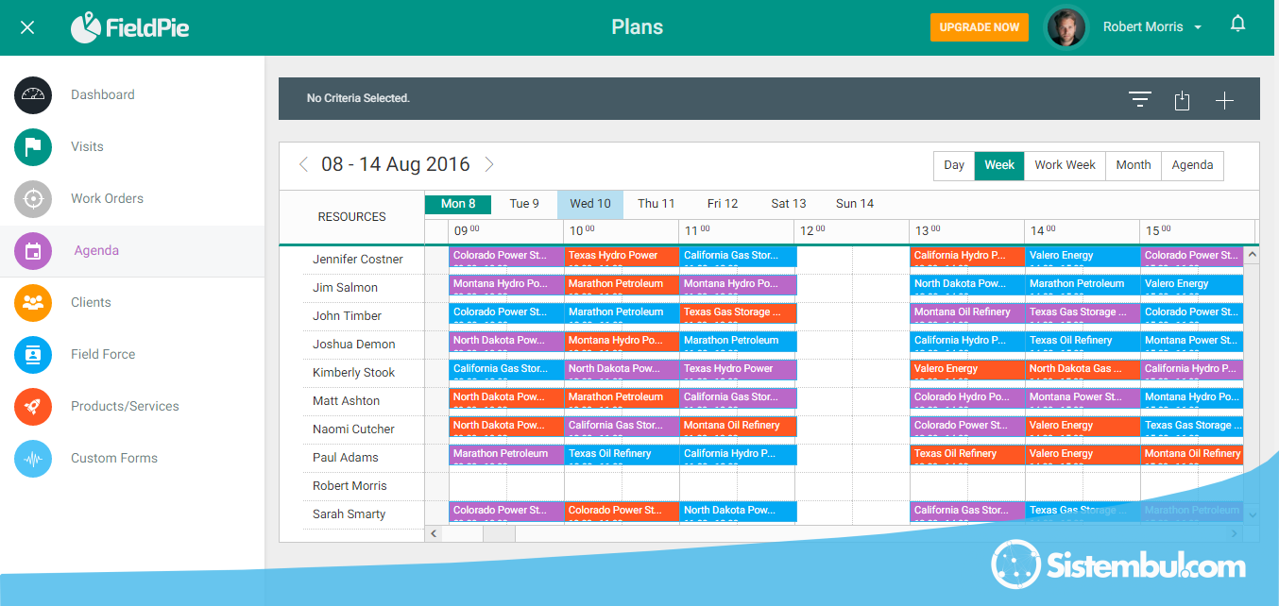Open the notifications bell
The width and height of the screenshot is (1279, 606).
click(x=1237, y=25)
